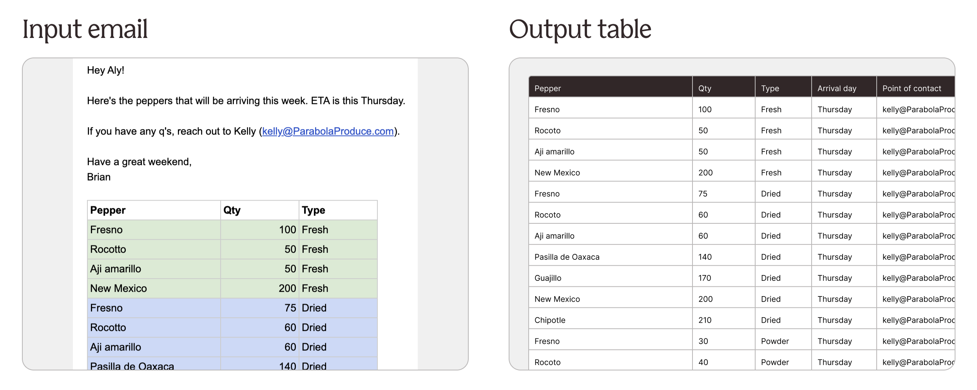Click the 170 quantity cell
977x390 pixels.
tap(704, 278)
